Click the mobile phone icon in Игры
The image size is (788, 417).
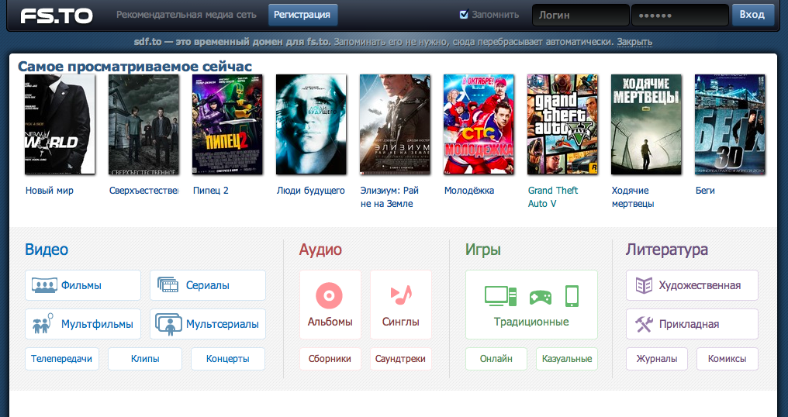point(572,296)
